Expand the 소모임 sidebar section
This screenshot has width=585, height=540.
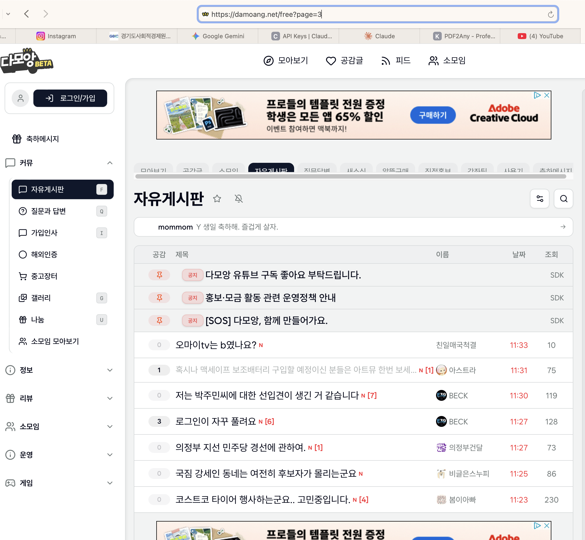[x=59, y=426]
